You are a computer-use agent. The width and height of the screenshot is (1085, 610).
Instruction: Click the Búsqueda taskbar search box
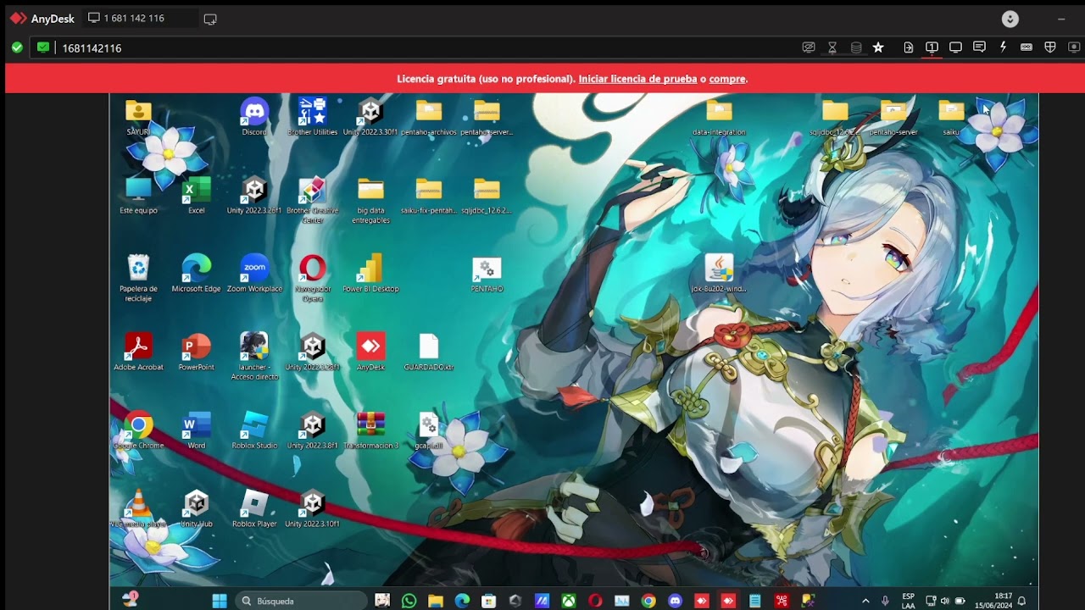[302, 601]
